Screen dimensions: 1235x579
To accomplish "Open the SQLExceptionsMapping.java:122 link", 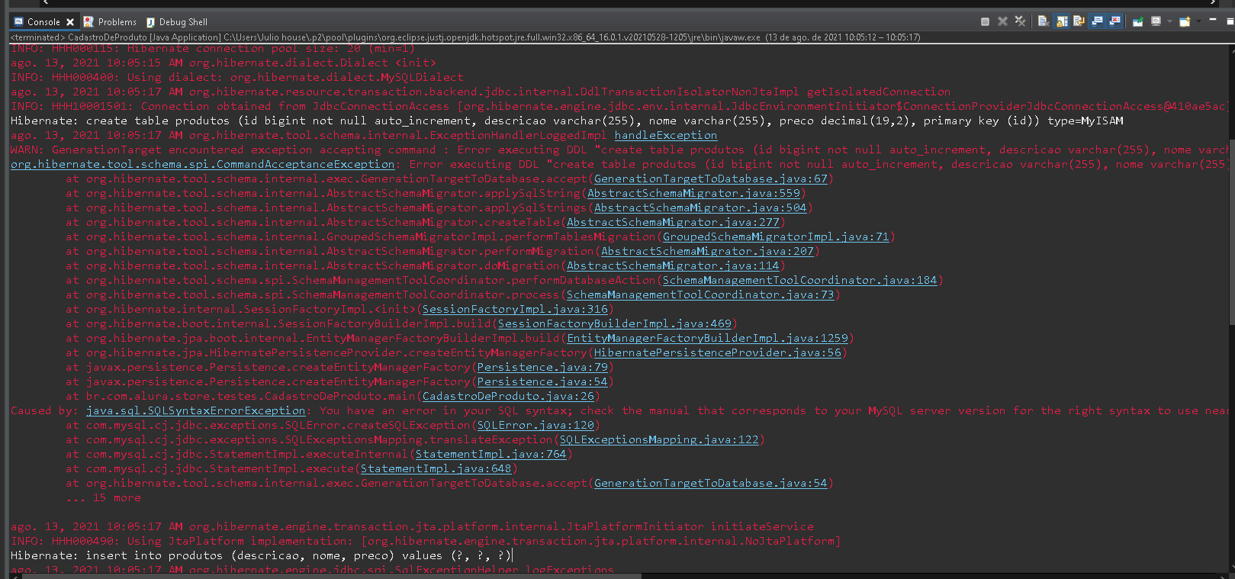I will point(659,439).
